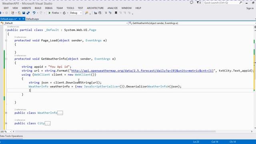Open the EDIT menu
Image resolution: width=256 pixels, height=144 pixels.
point(6,8)
